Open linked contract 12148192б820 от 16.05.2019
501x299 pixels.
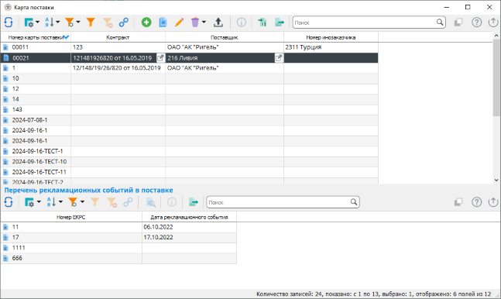pyautogui.click(x=160, y=58)
